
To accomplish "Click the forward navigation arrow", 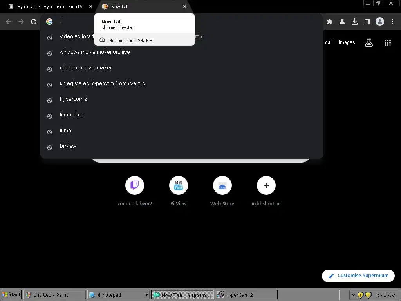I will [21, 22].
